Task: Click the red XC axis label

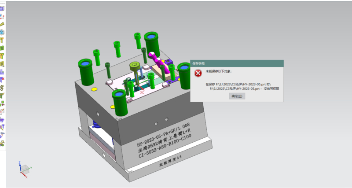Action: 142,92
